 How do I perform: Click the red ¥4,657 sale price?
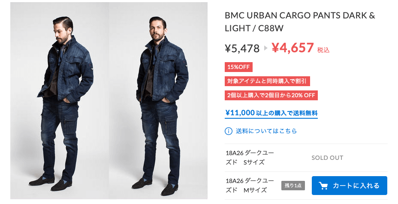click(292, 48)
